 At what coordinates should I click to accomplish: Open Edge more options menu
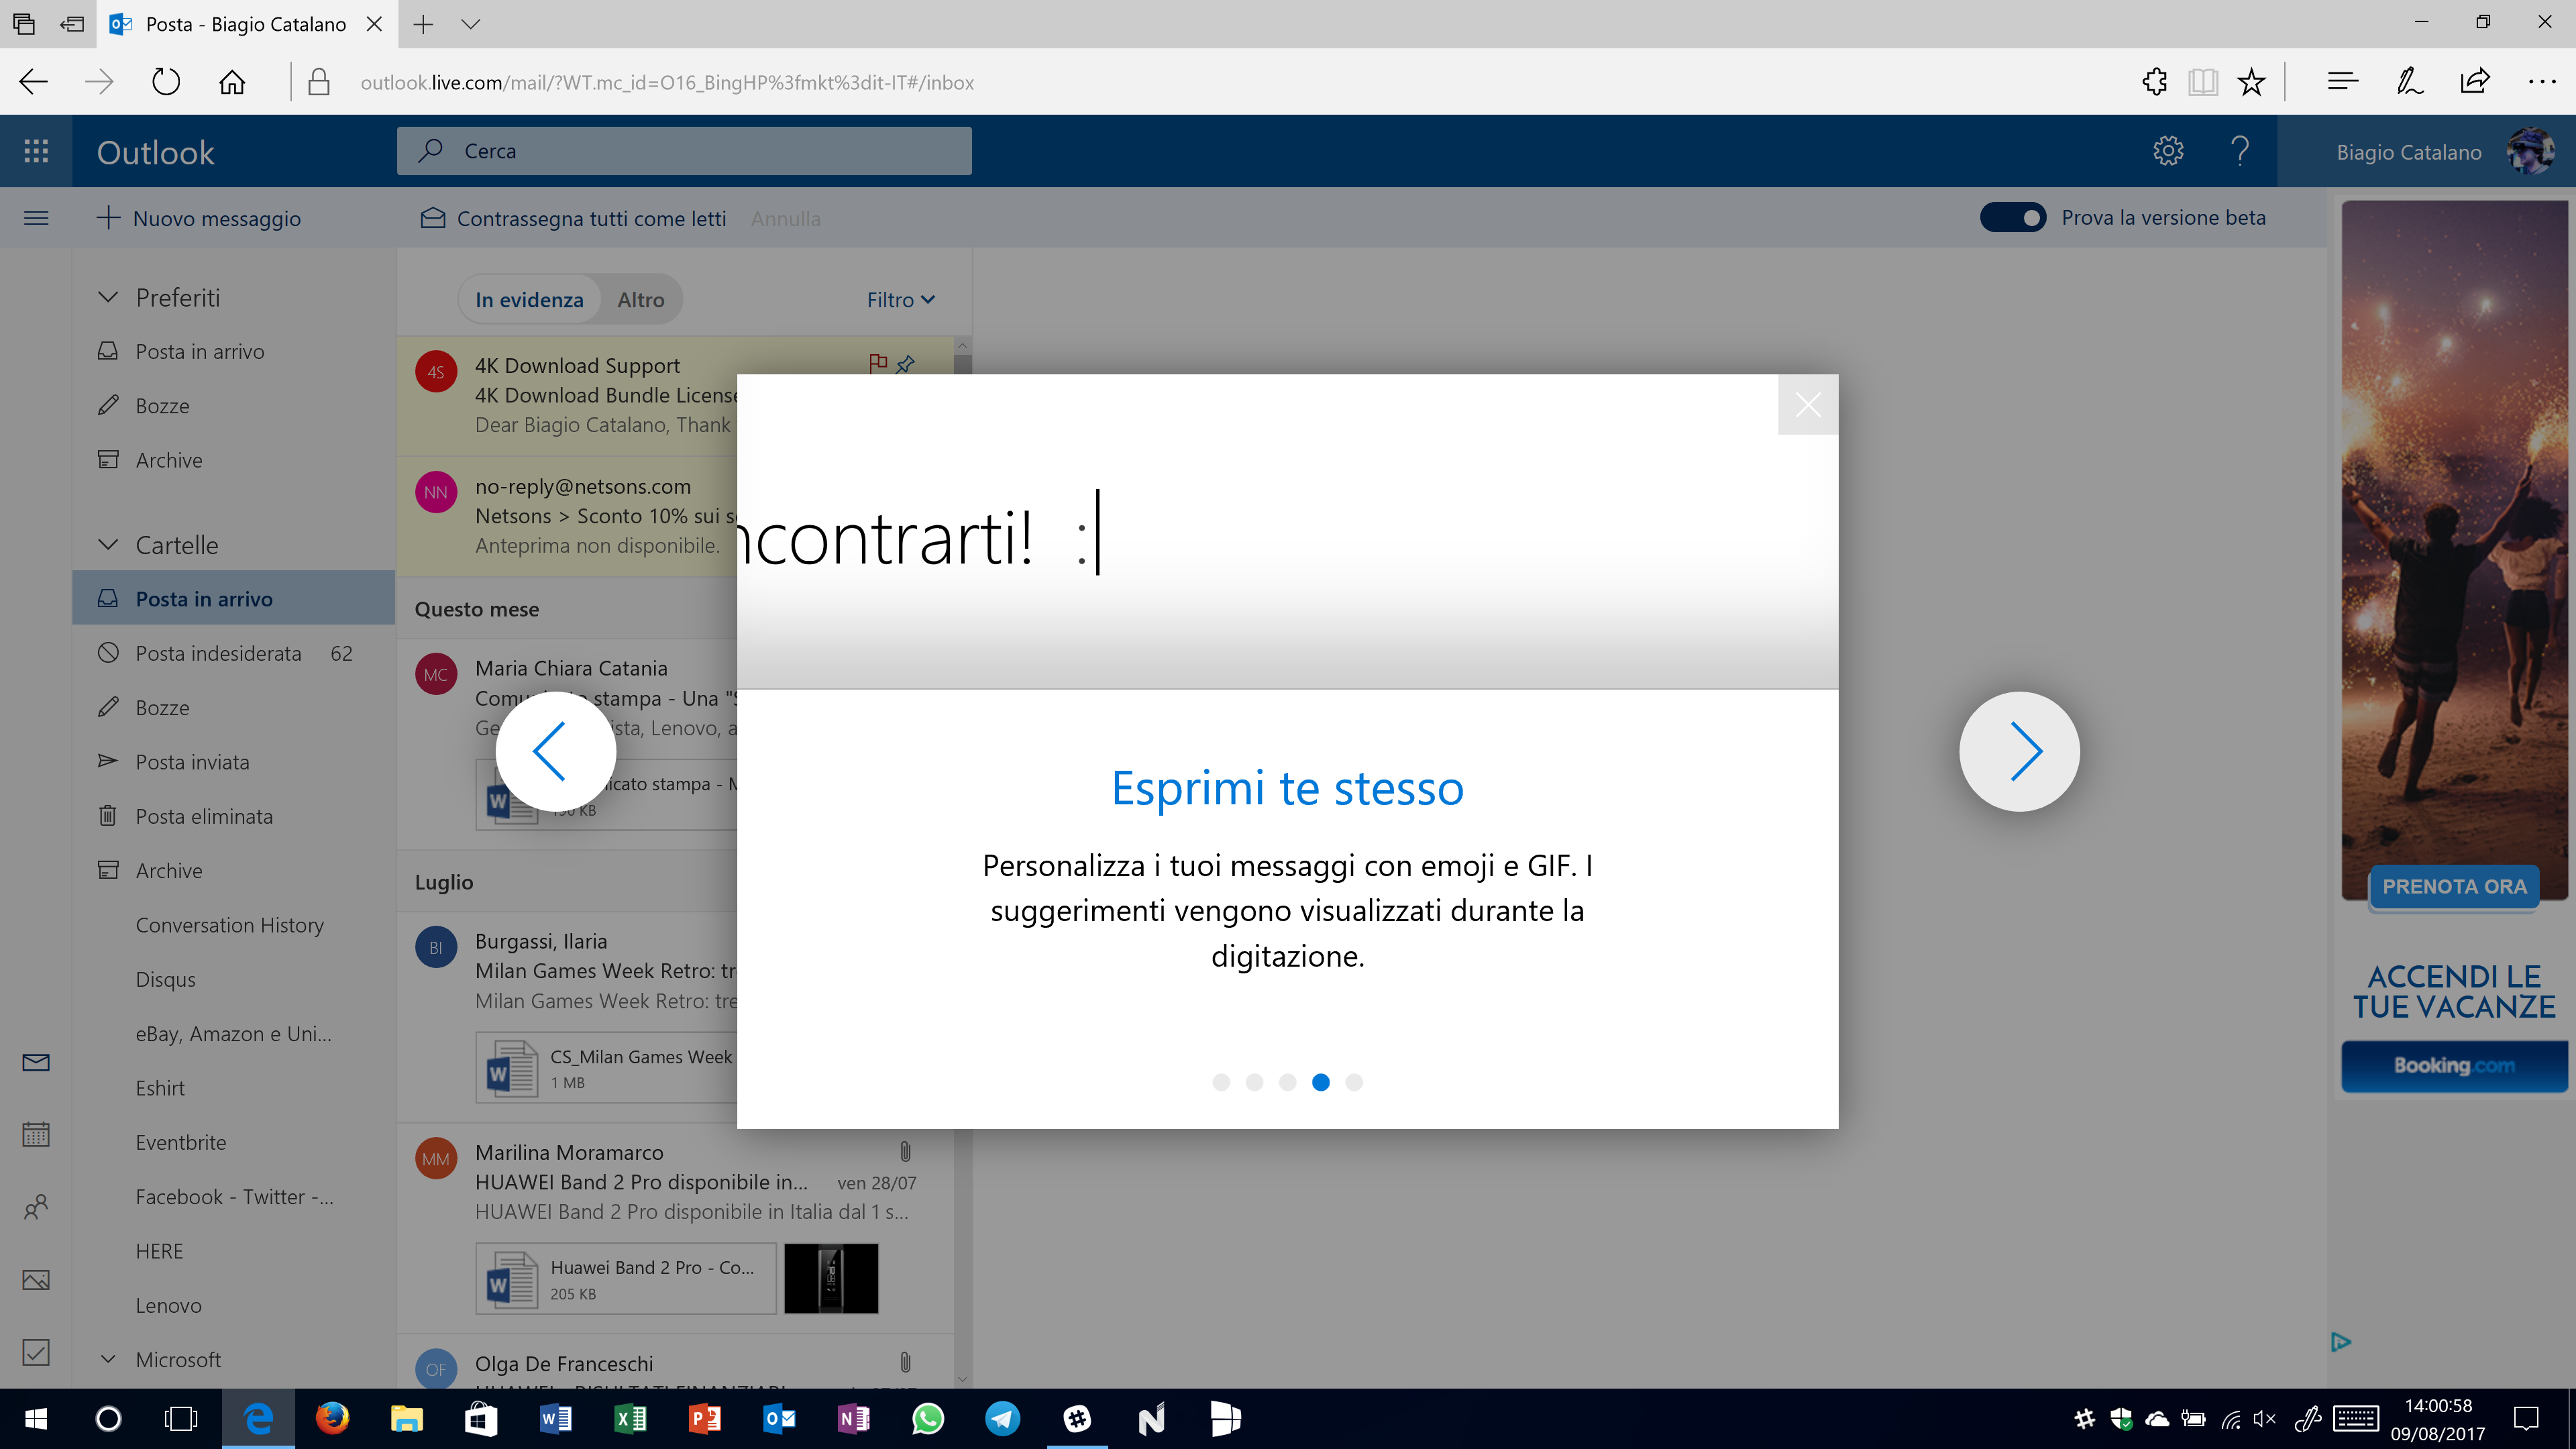(2541, 82)
